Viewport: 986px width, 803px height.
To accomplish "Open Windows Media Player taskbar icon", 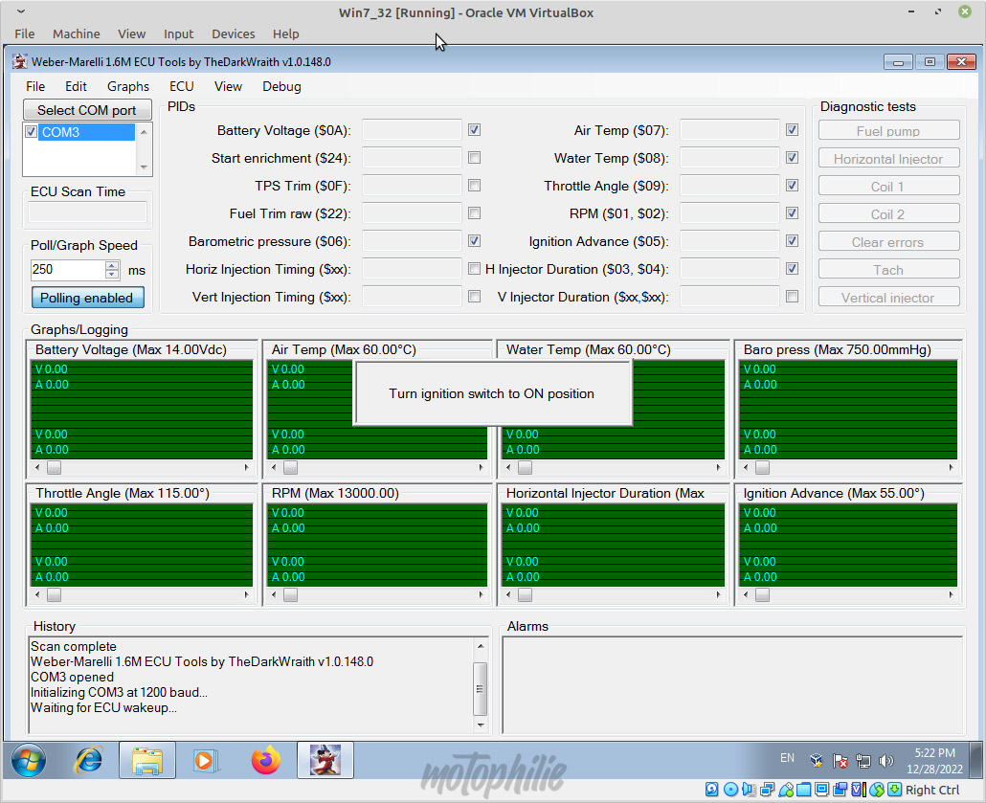I will tap(205, 760).
